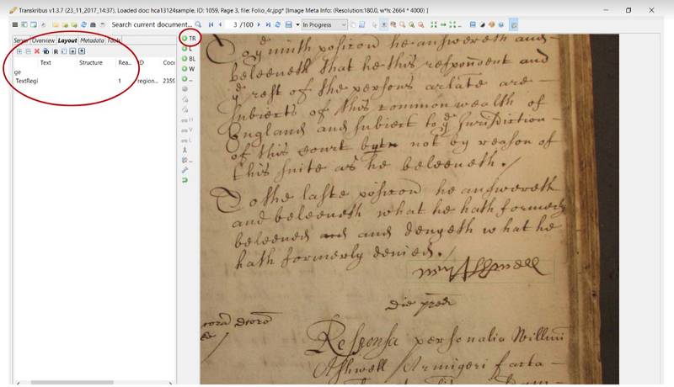Click the Structure column header
674x387 pixels.
[90, 62]
